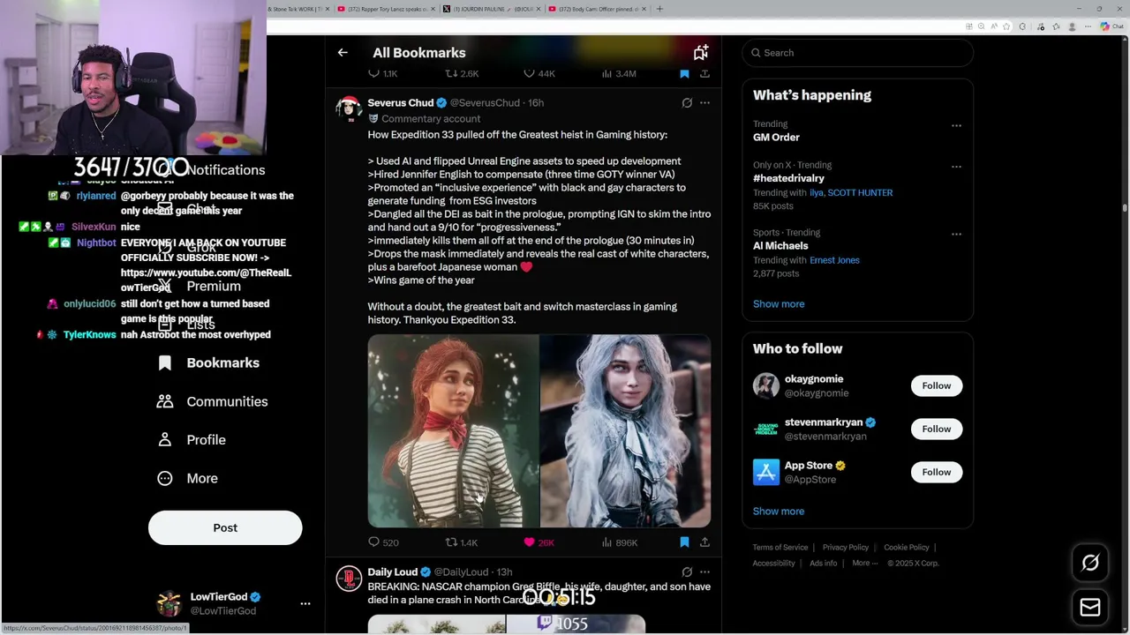Open the #heatedrivalry trending topic
1130x635 pixels.
(x=788, y=178)
